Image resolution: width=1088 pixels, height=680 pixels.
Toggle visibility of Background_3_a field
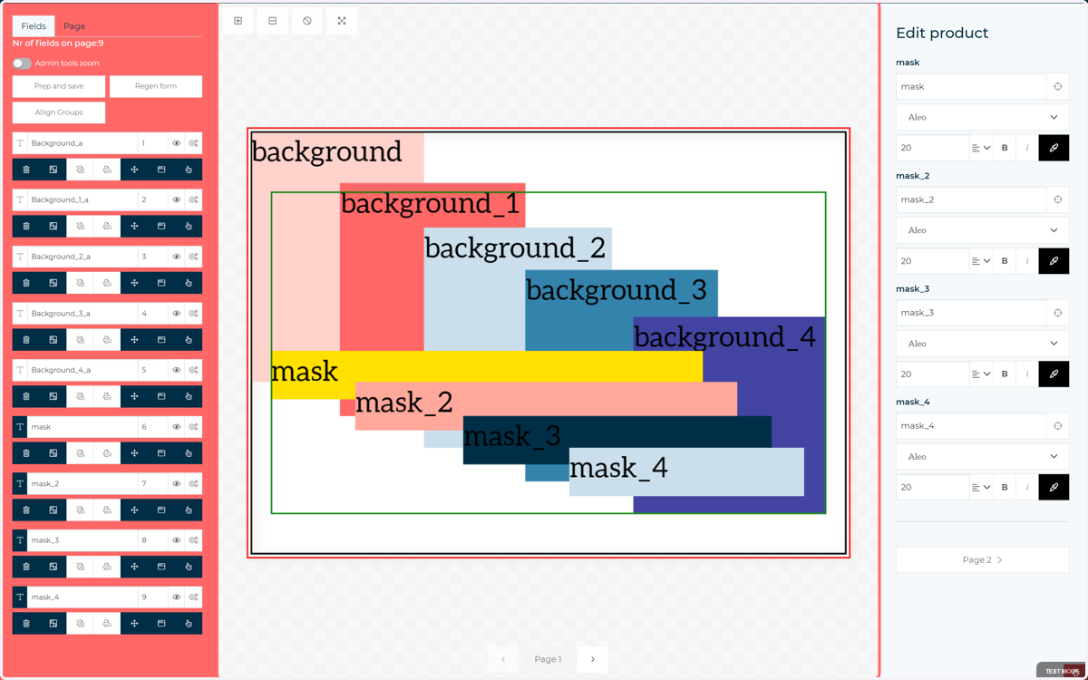[x=177, y=313]
